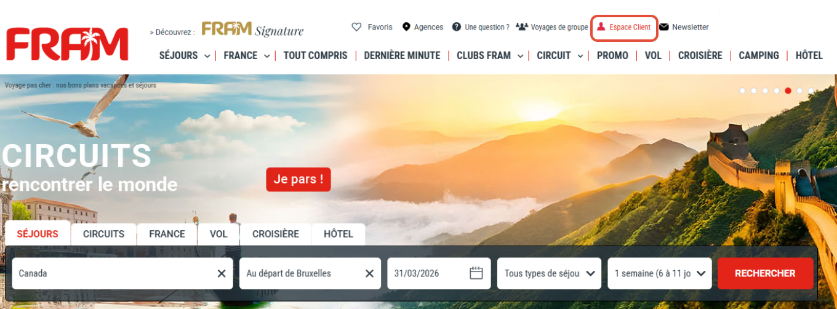Click the RECHERCHER button

pos(765,273)
